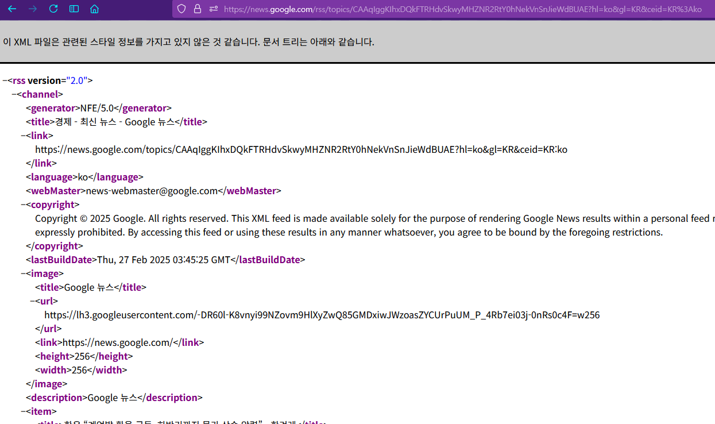Go back to the previous page
Screen dimensions: 715x424
(12, 9)
